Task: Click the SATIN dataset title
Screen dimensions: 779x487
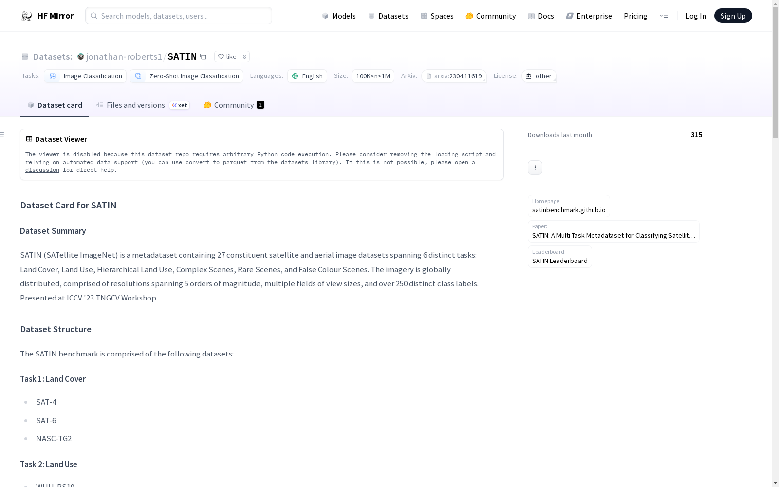Action: (x=182, y=56)
